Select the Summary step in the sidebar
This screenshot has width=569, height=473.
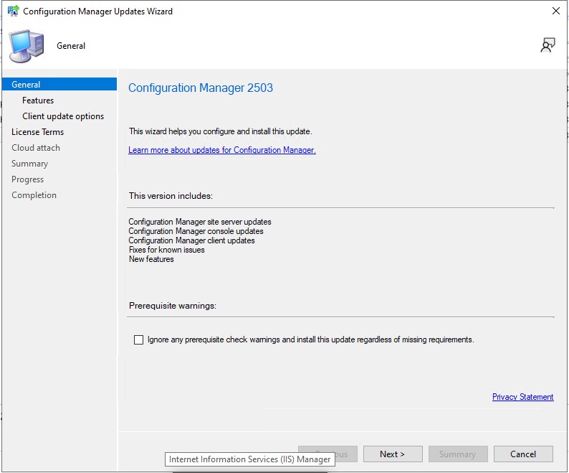(x=29, y=164)
